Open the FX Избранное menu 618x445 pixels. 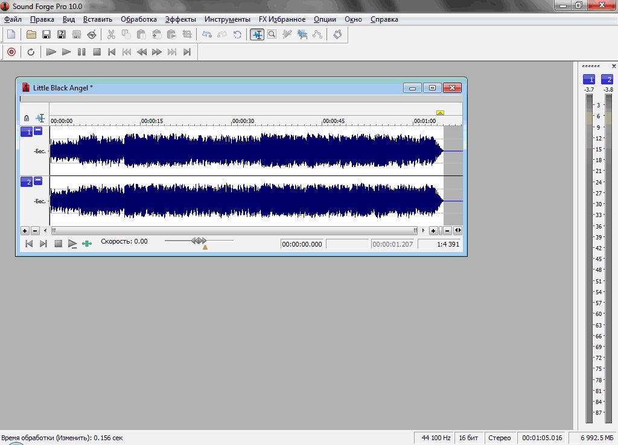click(282, 19)
